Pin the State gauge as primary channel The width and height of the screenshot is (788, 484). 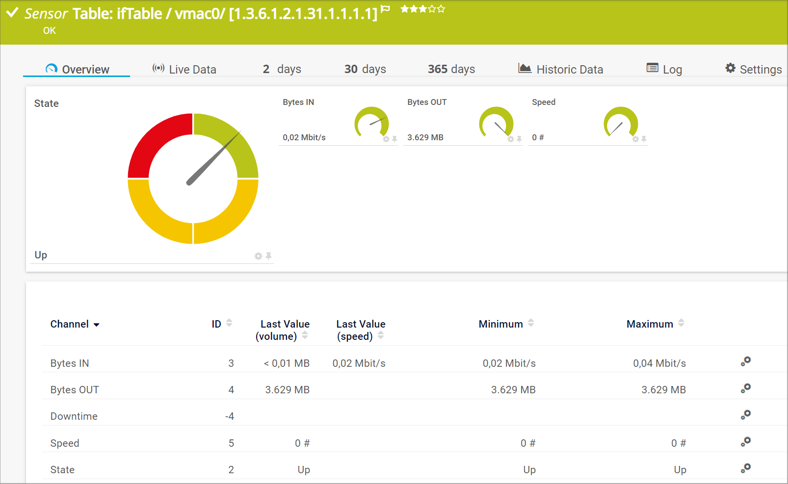268,256
